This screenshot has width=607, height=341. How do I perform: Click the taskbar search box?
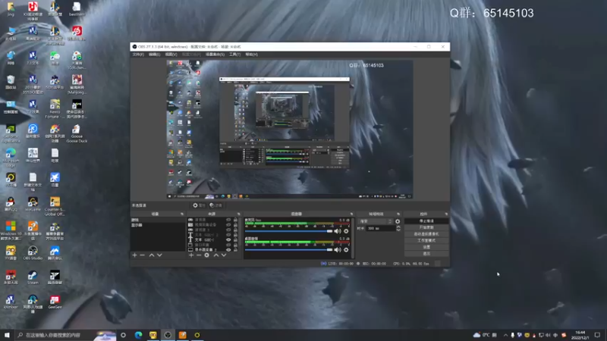click(x=66, y=335)
